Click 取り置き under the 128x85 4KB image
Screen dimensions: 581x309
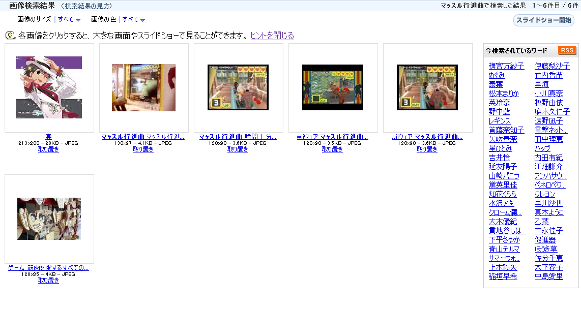48,280
